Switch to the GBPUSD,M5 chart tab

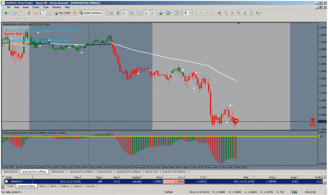[58, 171]
